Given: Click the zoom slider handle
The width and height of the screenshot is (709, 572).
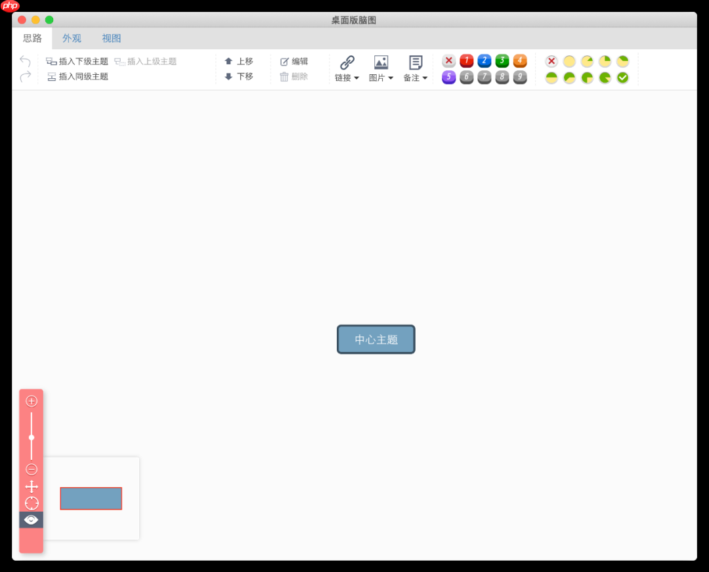Looking at the screenshot, I should coord(32,437).
